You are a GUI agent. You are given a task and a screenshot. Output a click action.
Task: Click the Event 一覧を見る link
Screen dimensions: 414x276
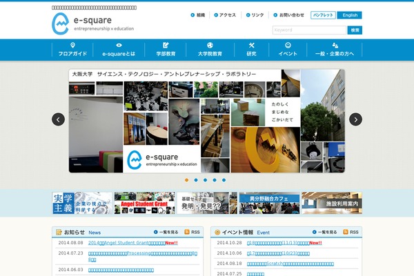(325, 232)
